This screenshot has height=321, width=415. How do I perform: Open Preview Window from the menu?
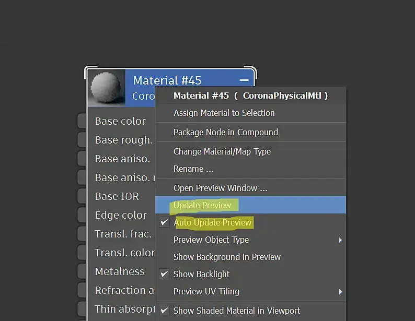220,188
